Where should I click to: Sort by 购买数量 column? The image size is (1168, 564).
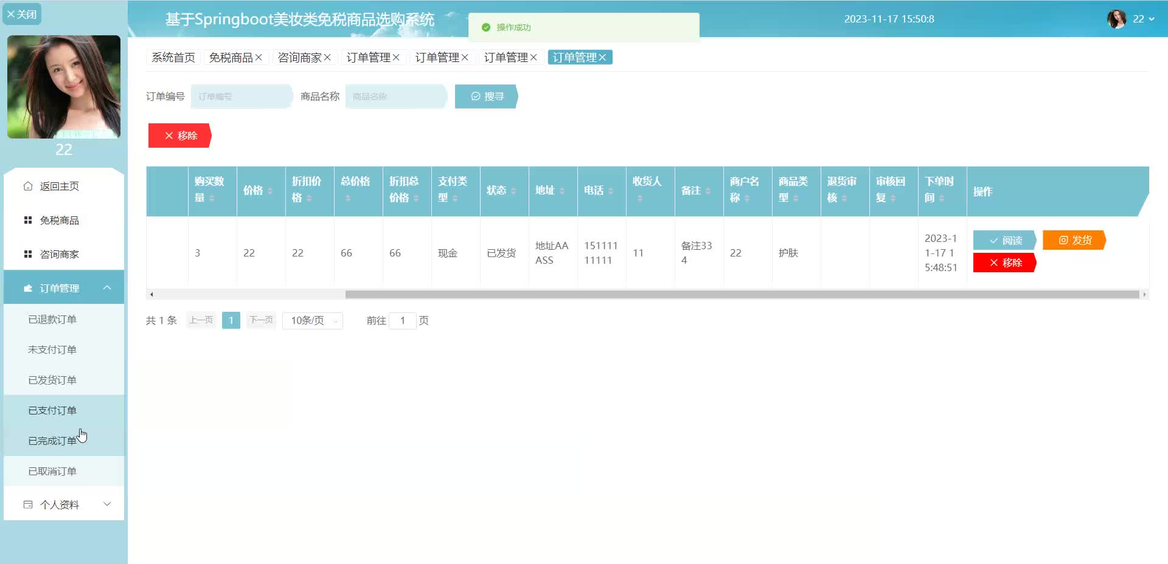[212, 198]
